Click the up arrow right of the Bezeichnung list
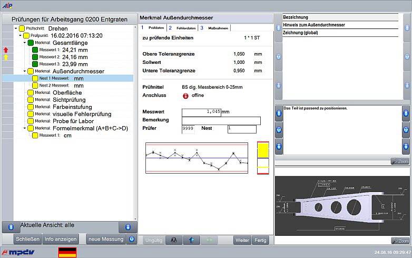 point(407,27)
